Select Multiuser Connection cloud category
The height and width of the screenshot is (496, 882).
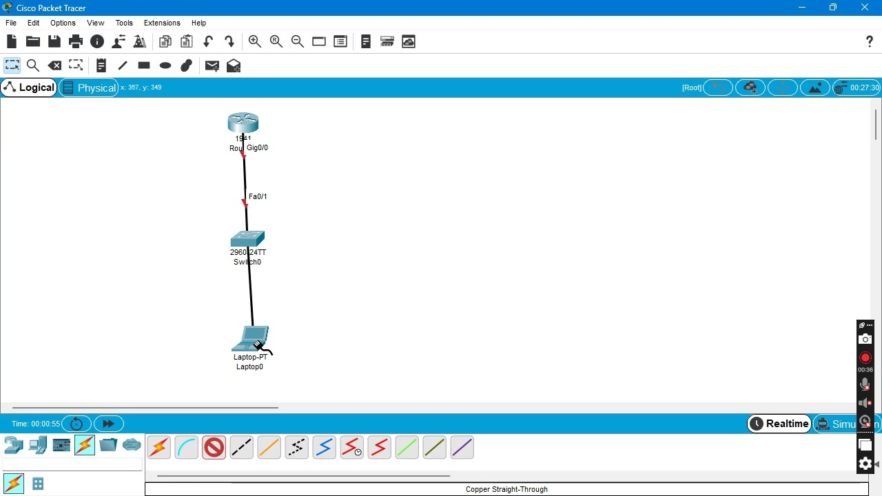tap(132, 445)
